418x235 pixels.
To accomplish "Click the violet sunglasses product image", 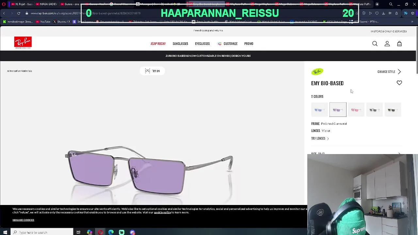I will point(149,171).
